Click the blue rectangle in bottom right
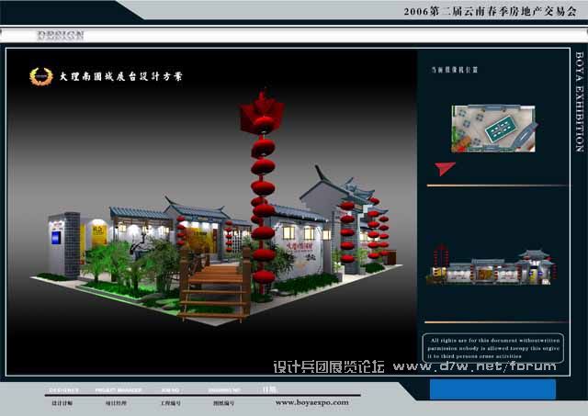Viewport: 588px width, 416px height. (492, 388)
